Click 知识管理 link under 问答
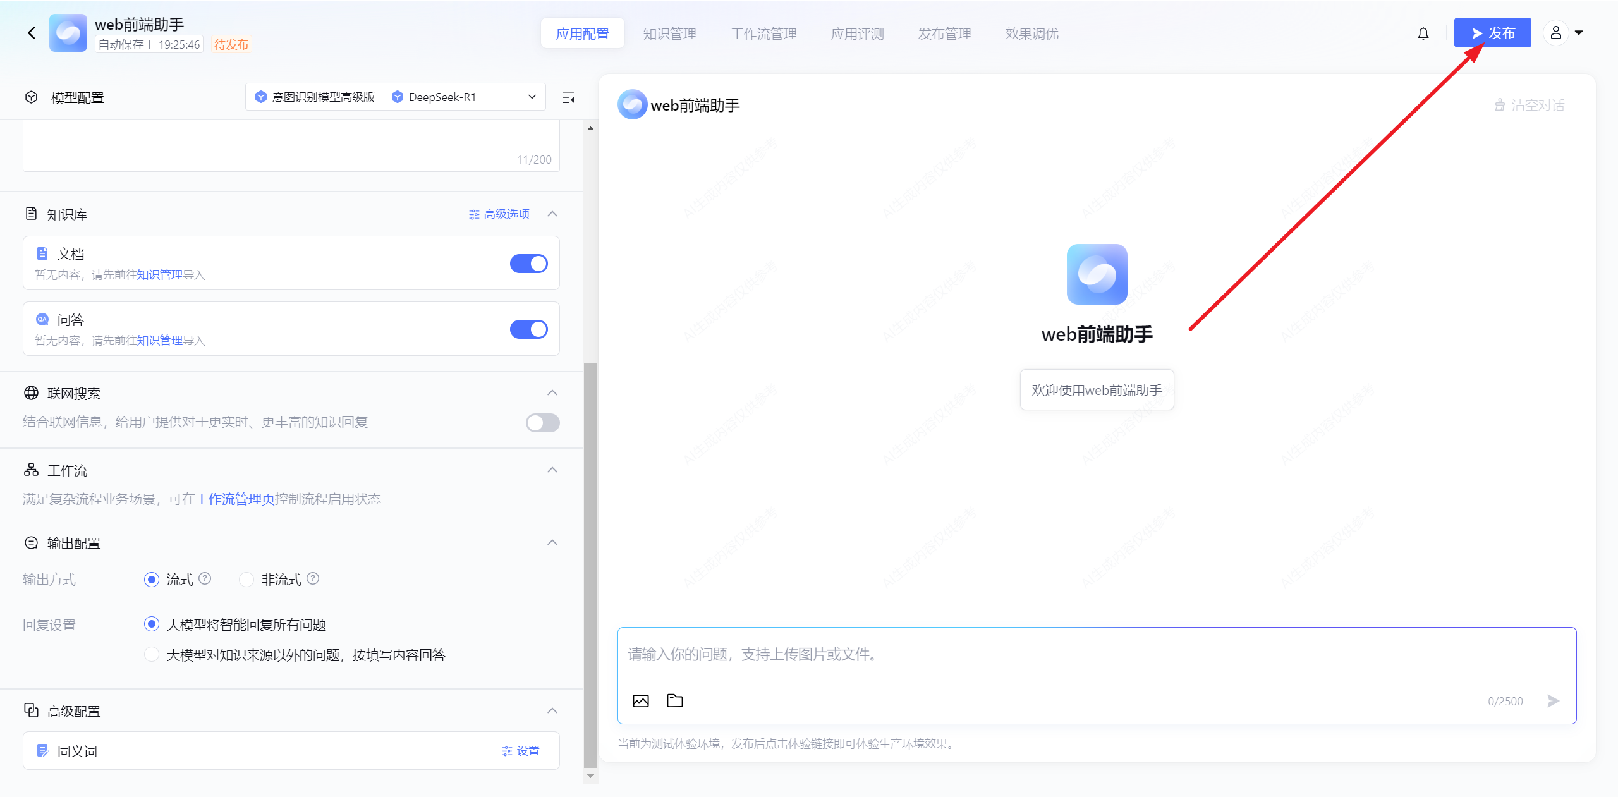The height and width of the screenshot is (797, 1618). pos(160,340)
